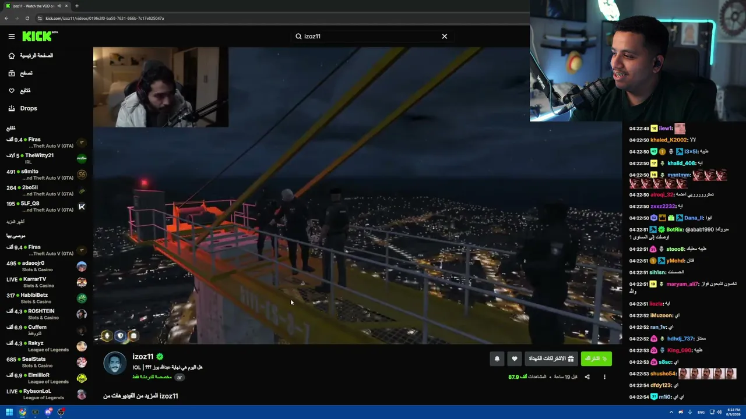Click the izoz11 channel name
746x419 pixels.
point(143,357)
